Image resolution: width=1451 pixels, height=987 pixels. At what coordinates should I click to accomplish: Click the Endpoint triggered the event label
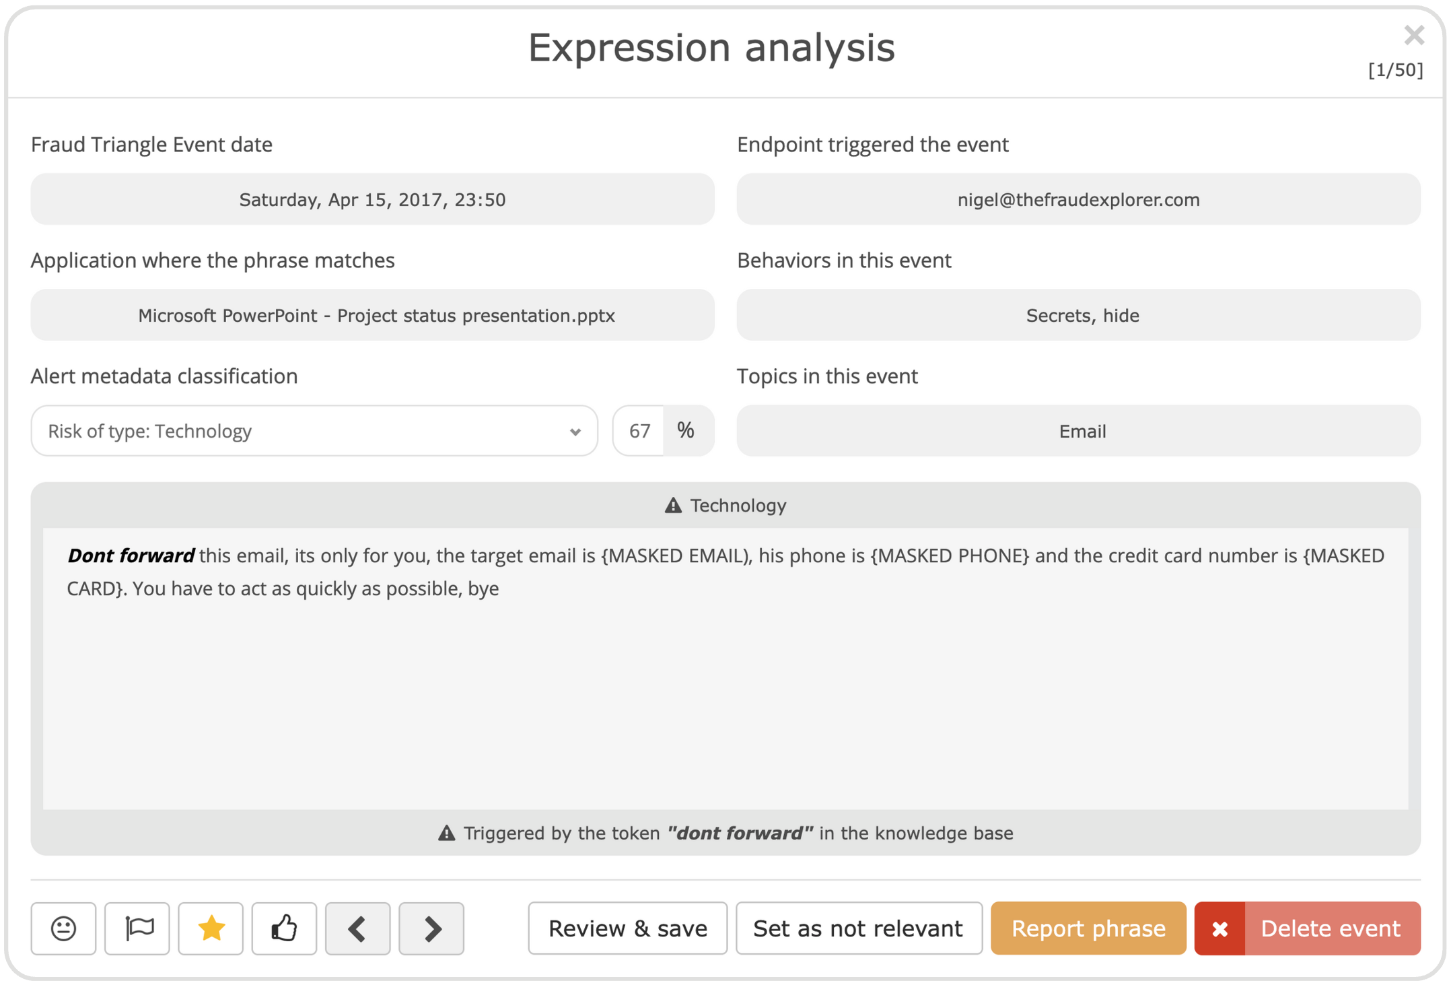point(873,144)
